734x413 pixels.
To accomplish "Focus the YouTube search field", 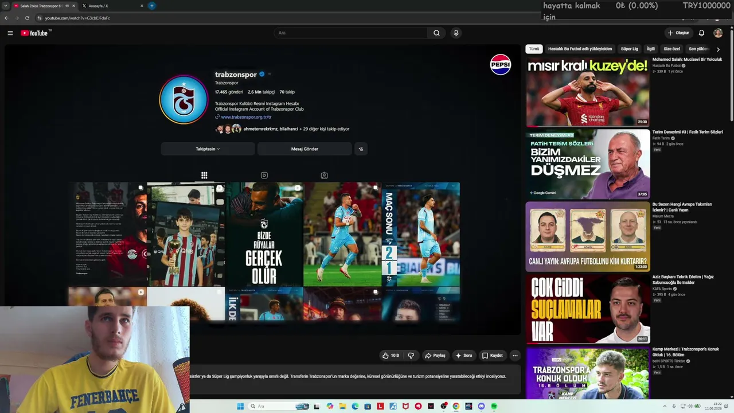I will (x=350, y=33).
